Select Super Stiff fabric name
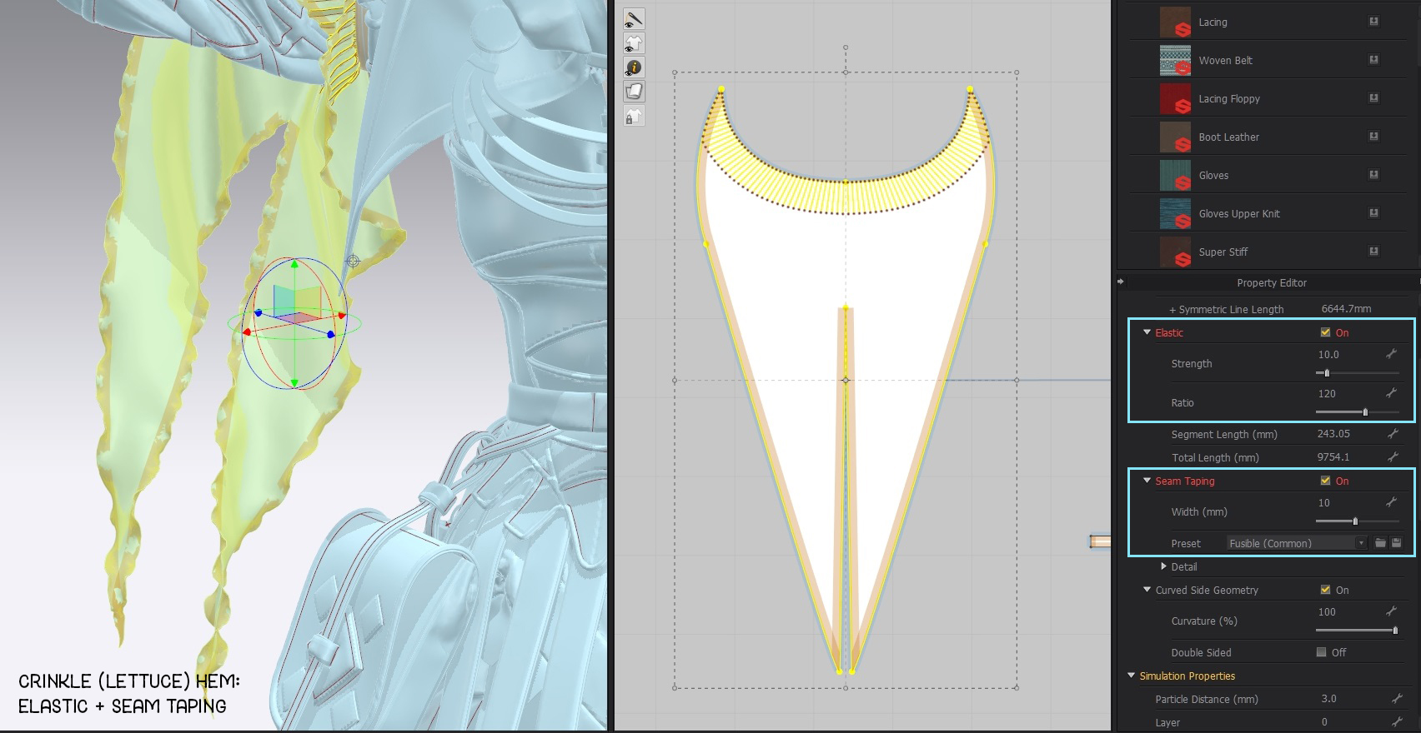1421x733 pixels. coord(1223,252)
